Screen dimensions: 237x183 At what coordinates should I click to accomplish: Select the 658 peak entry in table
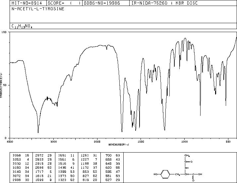113,160
